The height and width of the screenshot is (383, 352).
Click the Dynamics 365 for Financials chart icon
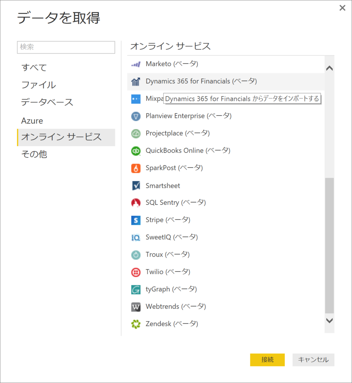click(136, 82)
